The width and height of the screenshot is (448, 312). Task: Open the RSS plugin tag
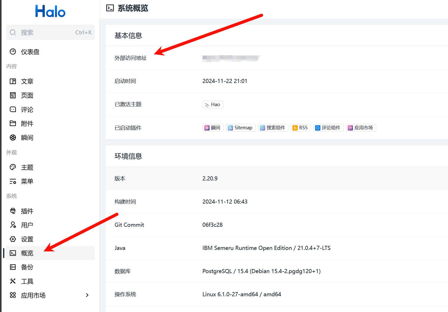pos(300,128)
